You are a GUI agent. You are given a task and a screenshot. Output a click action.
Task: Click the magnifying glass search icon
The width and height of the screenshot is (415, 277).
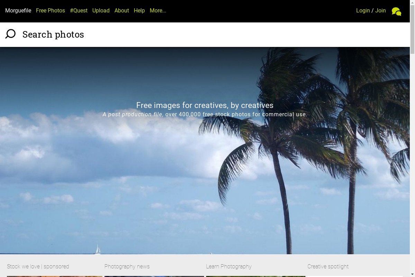10,34
